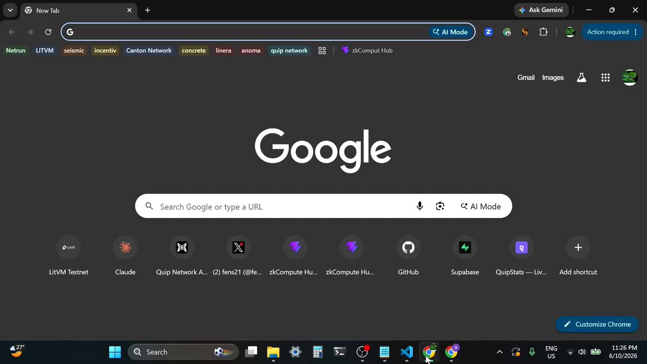647x364 pixels.
Task: Open the seismic bookmark group
Action: tap(74, 50)
